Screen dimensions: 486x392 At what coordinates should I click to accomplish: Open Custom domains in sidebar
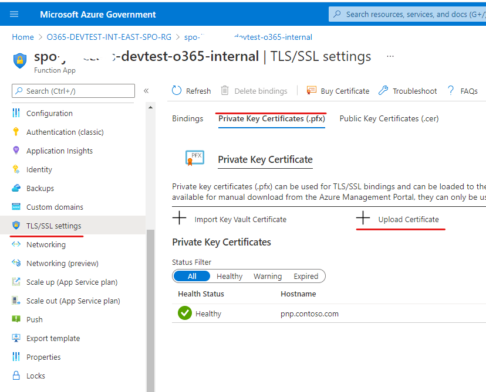(55, 207)
